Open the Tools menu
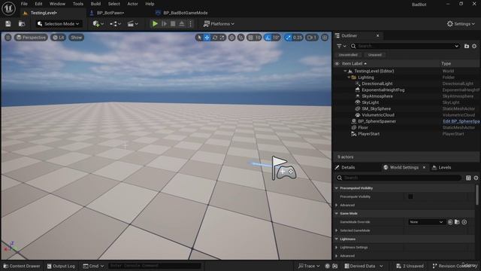This screenshot has width=481, height=271. 78,4
